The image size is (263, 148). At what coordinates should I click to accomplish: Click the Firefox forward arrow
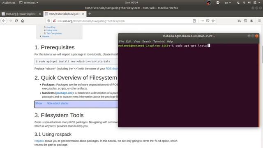pos(10,21)
